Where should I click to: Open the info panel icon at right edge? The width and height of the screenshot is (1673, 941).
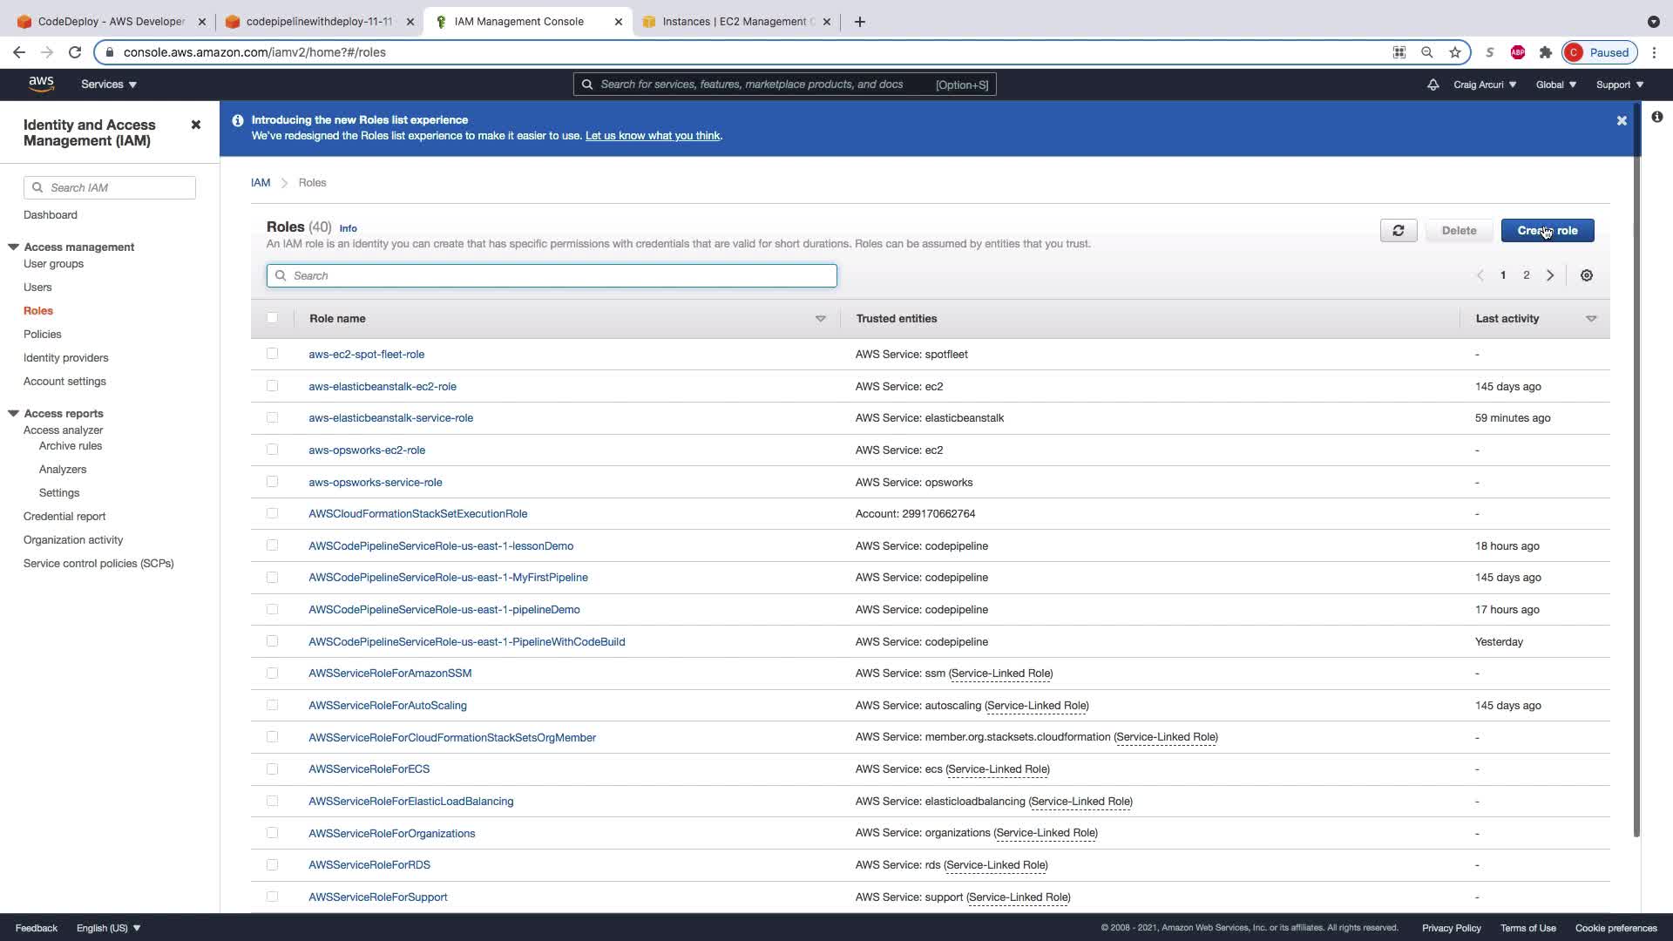point(1656,117)
